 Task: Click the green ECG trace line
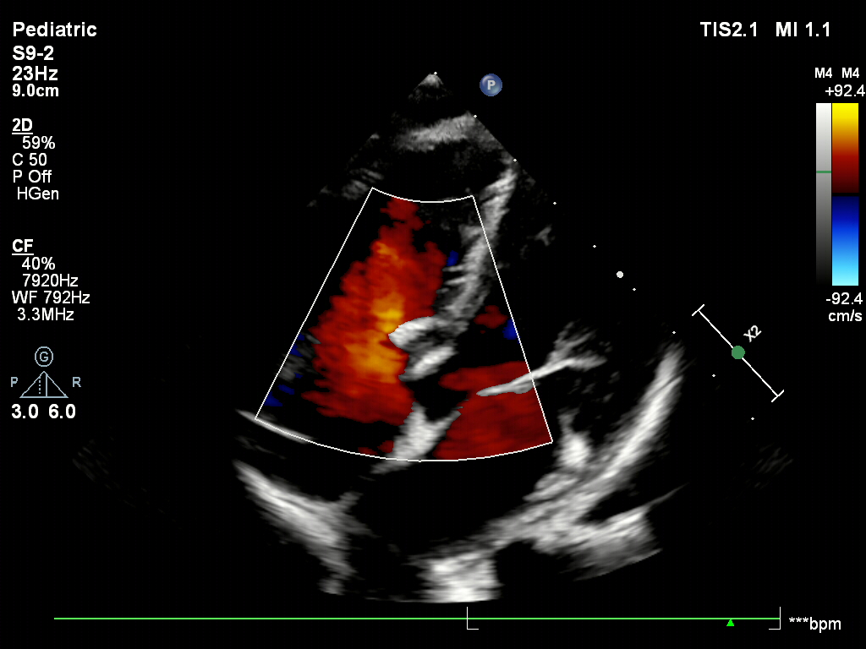tap(417, 619)
